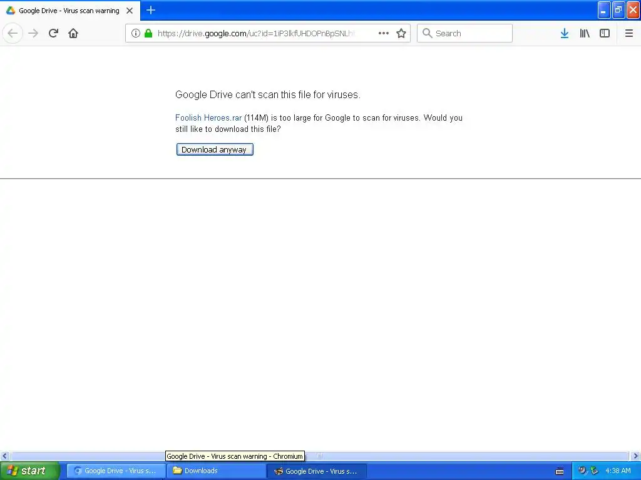Show the downloads progress arrow
The height and width of the screenshot is (480, 641).
pos(565,33)
